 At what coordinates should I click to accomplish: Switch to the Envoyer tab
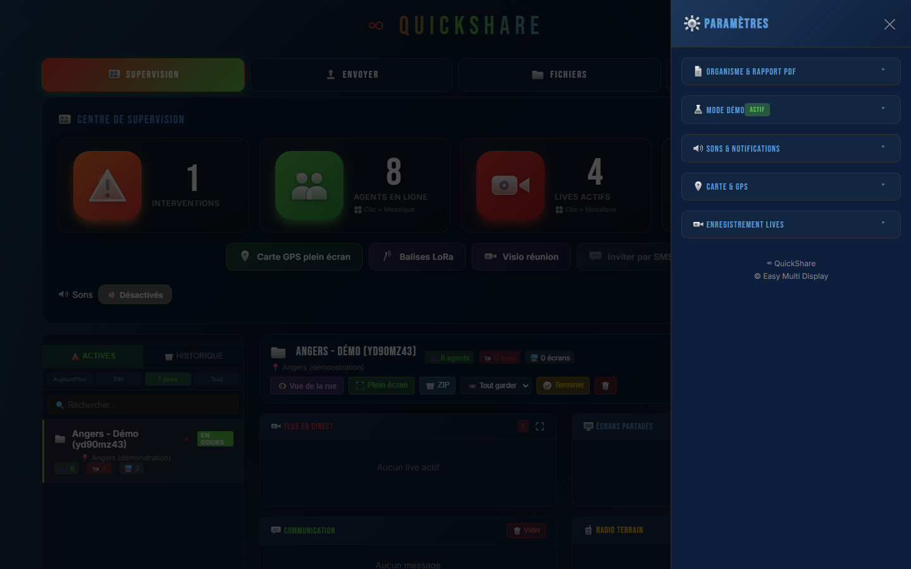click(x=351, y=75)
